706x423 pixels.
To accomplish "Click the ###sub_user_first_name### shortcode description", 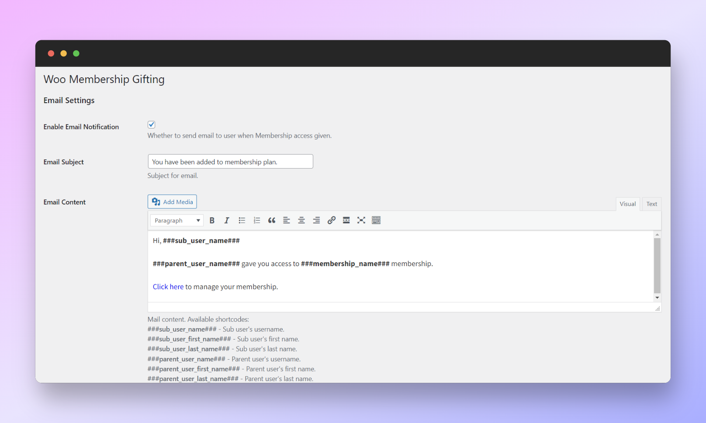I will pyautogui.click(x=223, y=339).
